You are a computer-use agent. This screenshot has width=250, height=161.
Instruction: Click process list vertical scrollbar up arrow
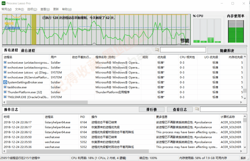tap(245, 57)
